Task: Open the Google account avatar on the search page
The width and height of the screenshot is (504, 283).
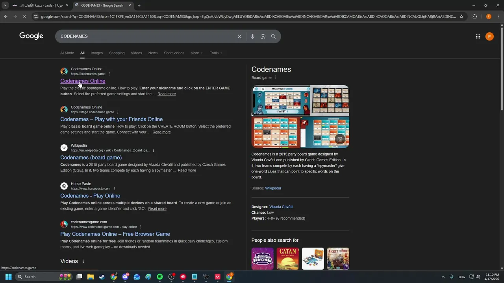Action: (x=489, y=37)
